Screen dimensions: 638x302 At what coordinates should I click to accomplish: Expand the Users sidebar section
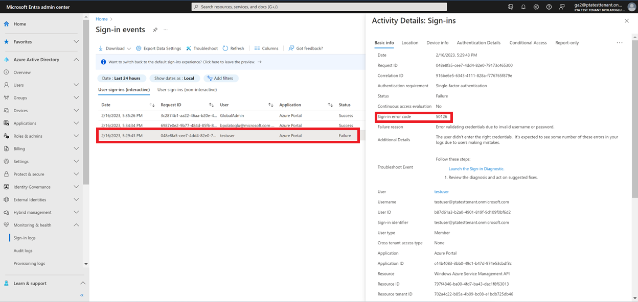point(76,85)
